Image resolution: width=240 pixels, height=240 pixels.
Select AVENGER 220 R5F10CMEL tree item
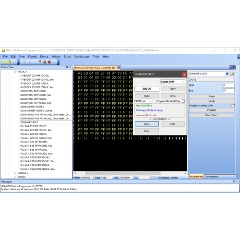[35, 76]
